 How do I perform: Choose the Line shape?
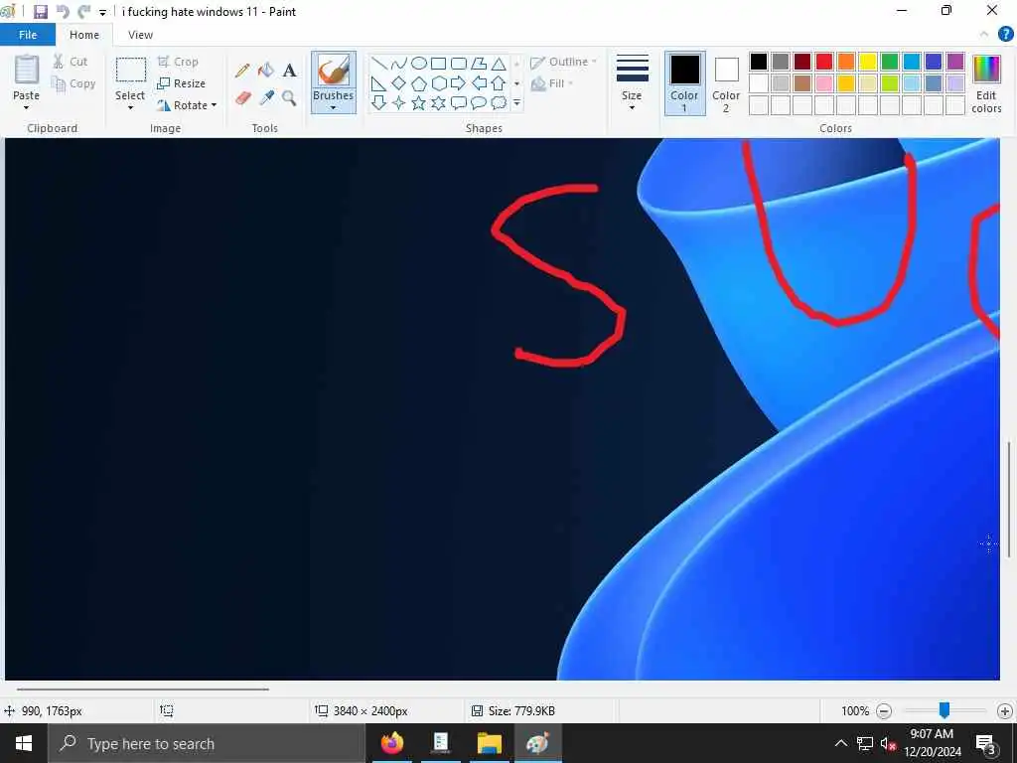(379, 64)
